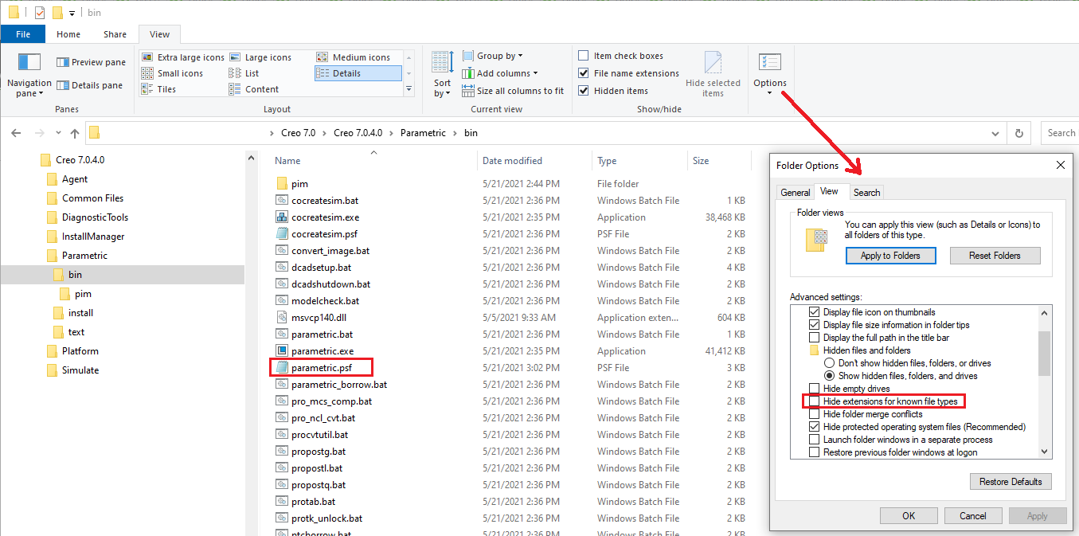Open the Share ribbon tab
Image resolution: width=1079 pixels, height=536 pixels.
pyautogui.click(x=114, y=34)
